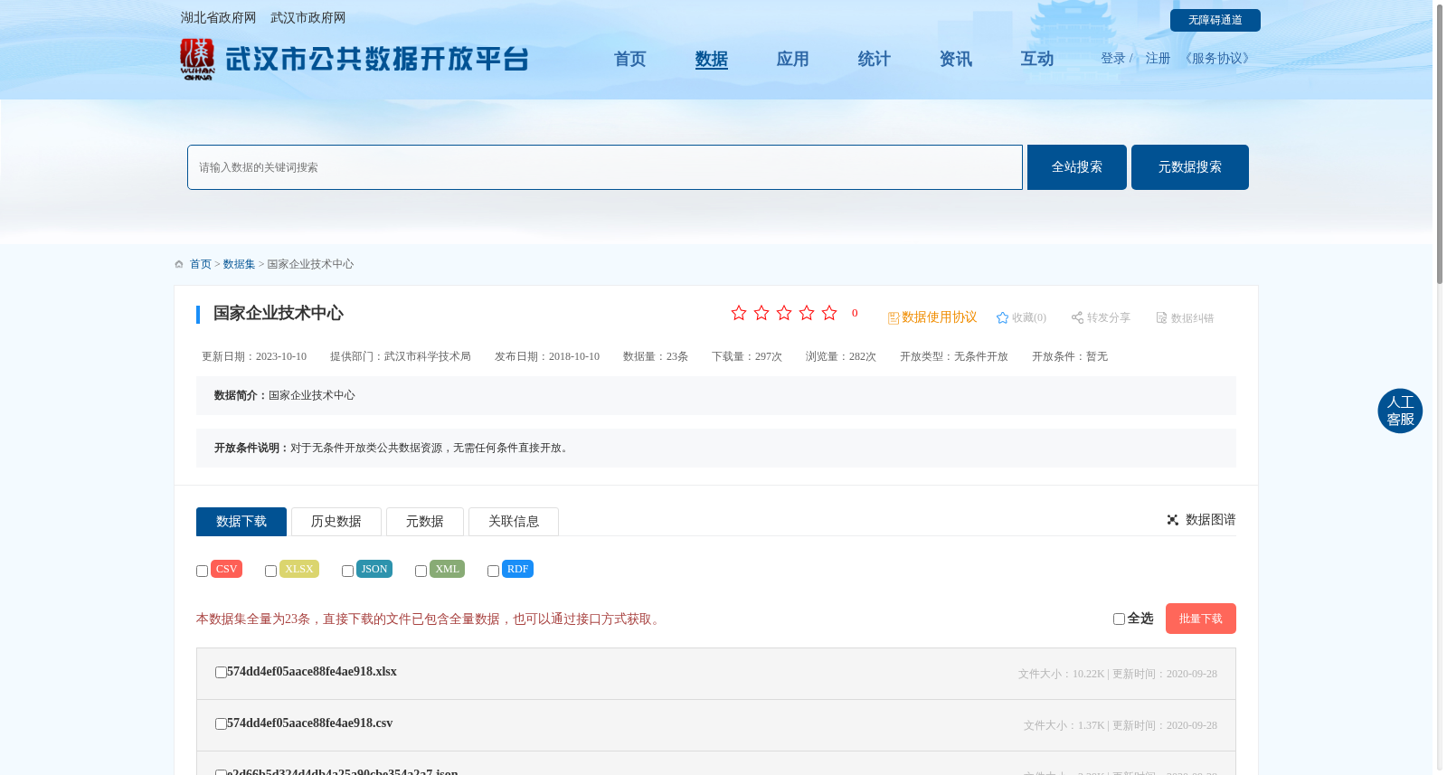Click the Wuhan China logo icon
This screenshot has height=775, width=1447.
point(197,60)
